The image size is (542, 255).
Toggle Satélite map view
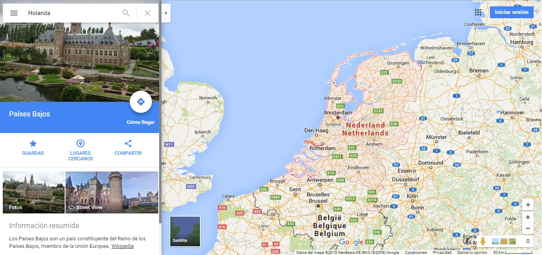[185, 231]
